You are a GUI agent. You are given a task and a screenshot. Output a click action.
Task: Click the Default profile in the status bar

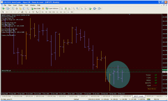point(76,99)
